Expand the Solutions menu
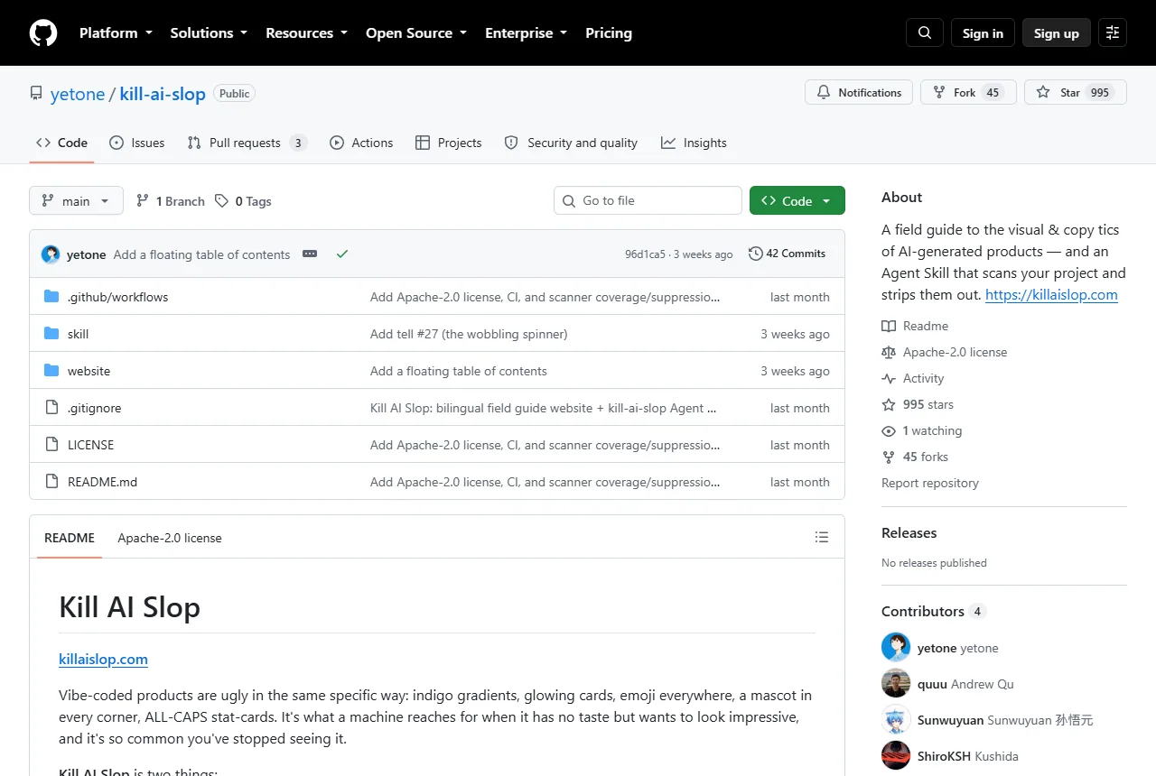The height and width of the screenshot is (776, 1156). click(x=209, y=32)
